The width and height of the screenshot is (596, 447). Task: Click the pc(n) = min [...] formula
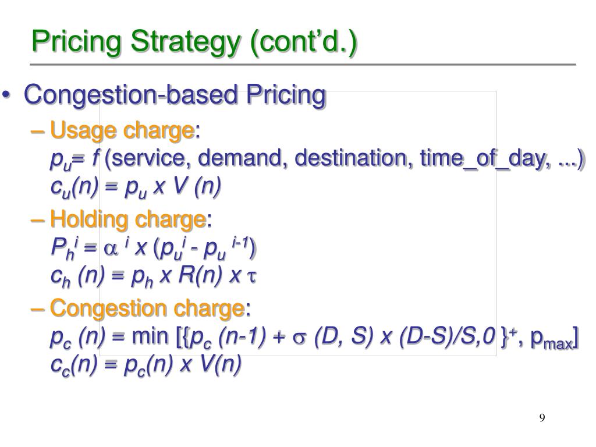[314, 338]
